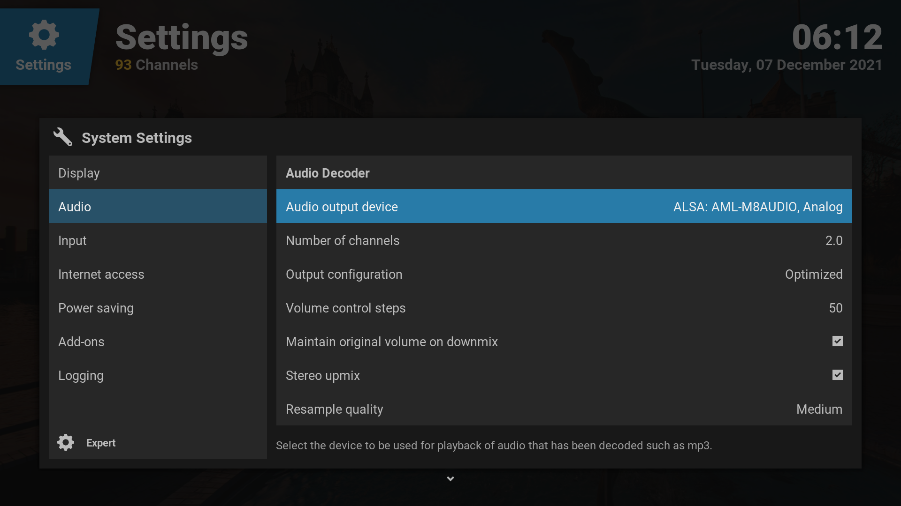Change the Audio output device setting

(x=564, y=207)
